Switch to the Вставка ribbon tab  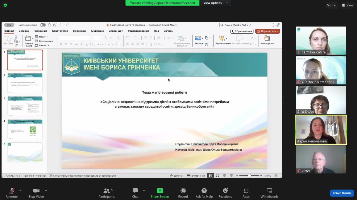[23, 31]
